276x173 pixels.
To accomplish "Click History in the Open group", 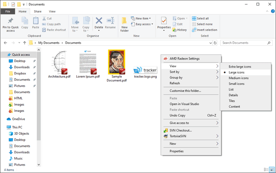I will [x=180, y=30].
